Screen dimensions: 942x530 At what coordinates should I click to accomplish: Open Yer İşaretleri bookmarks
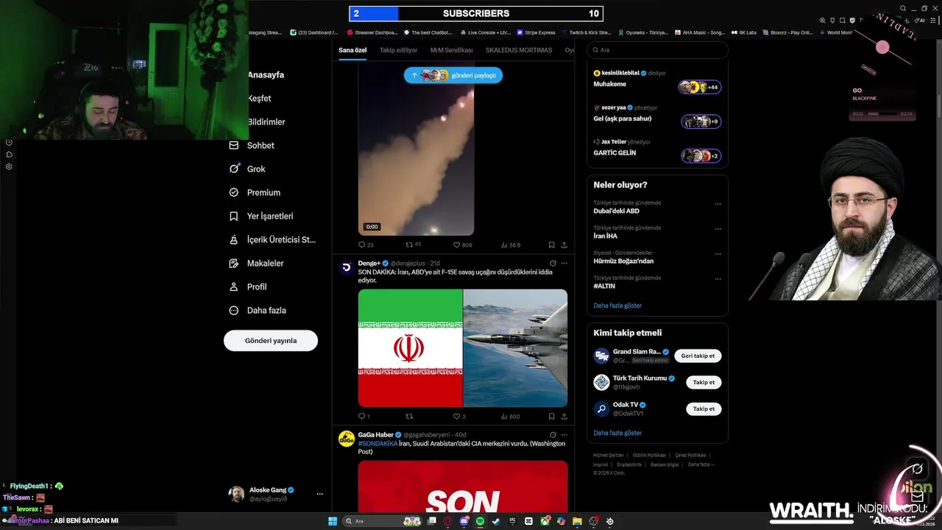pyautogui.click(x=261, y=216)
